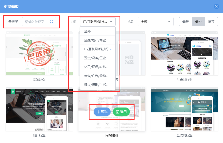Click the 预览 eye preview button
The height and width of the screenshot is (143, 223).
(x=102, y=112)
